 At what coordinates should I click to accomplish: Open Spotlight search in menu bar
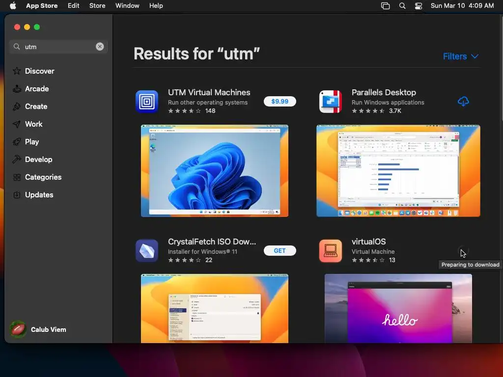pos(402,6)
